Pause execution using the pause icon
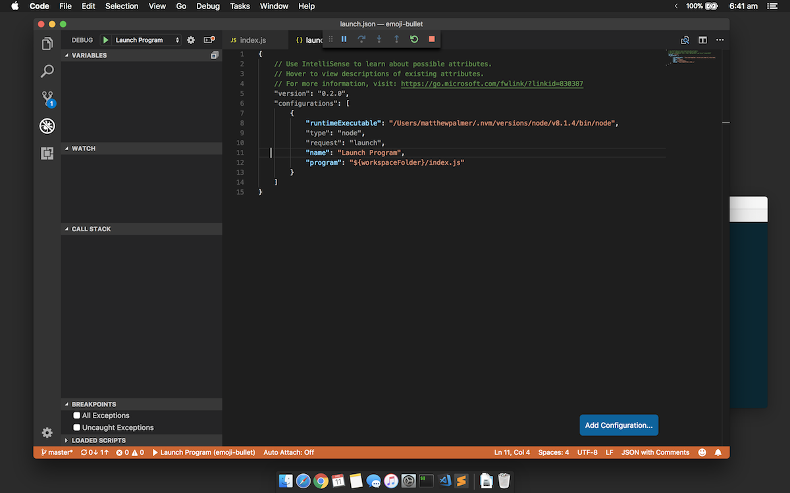The width and height of the screenshot is (790, 493). [x=344, y=39]
